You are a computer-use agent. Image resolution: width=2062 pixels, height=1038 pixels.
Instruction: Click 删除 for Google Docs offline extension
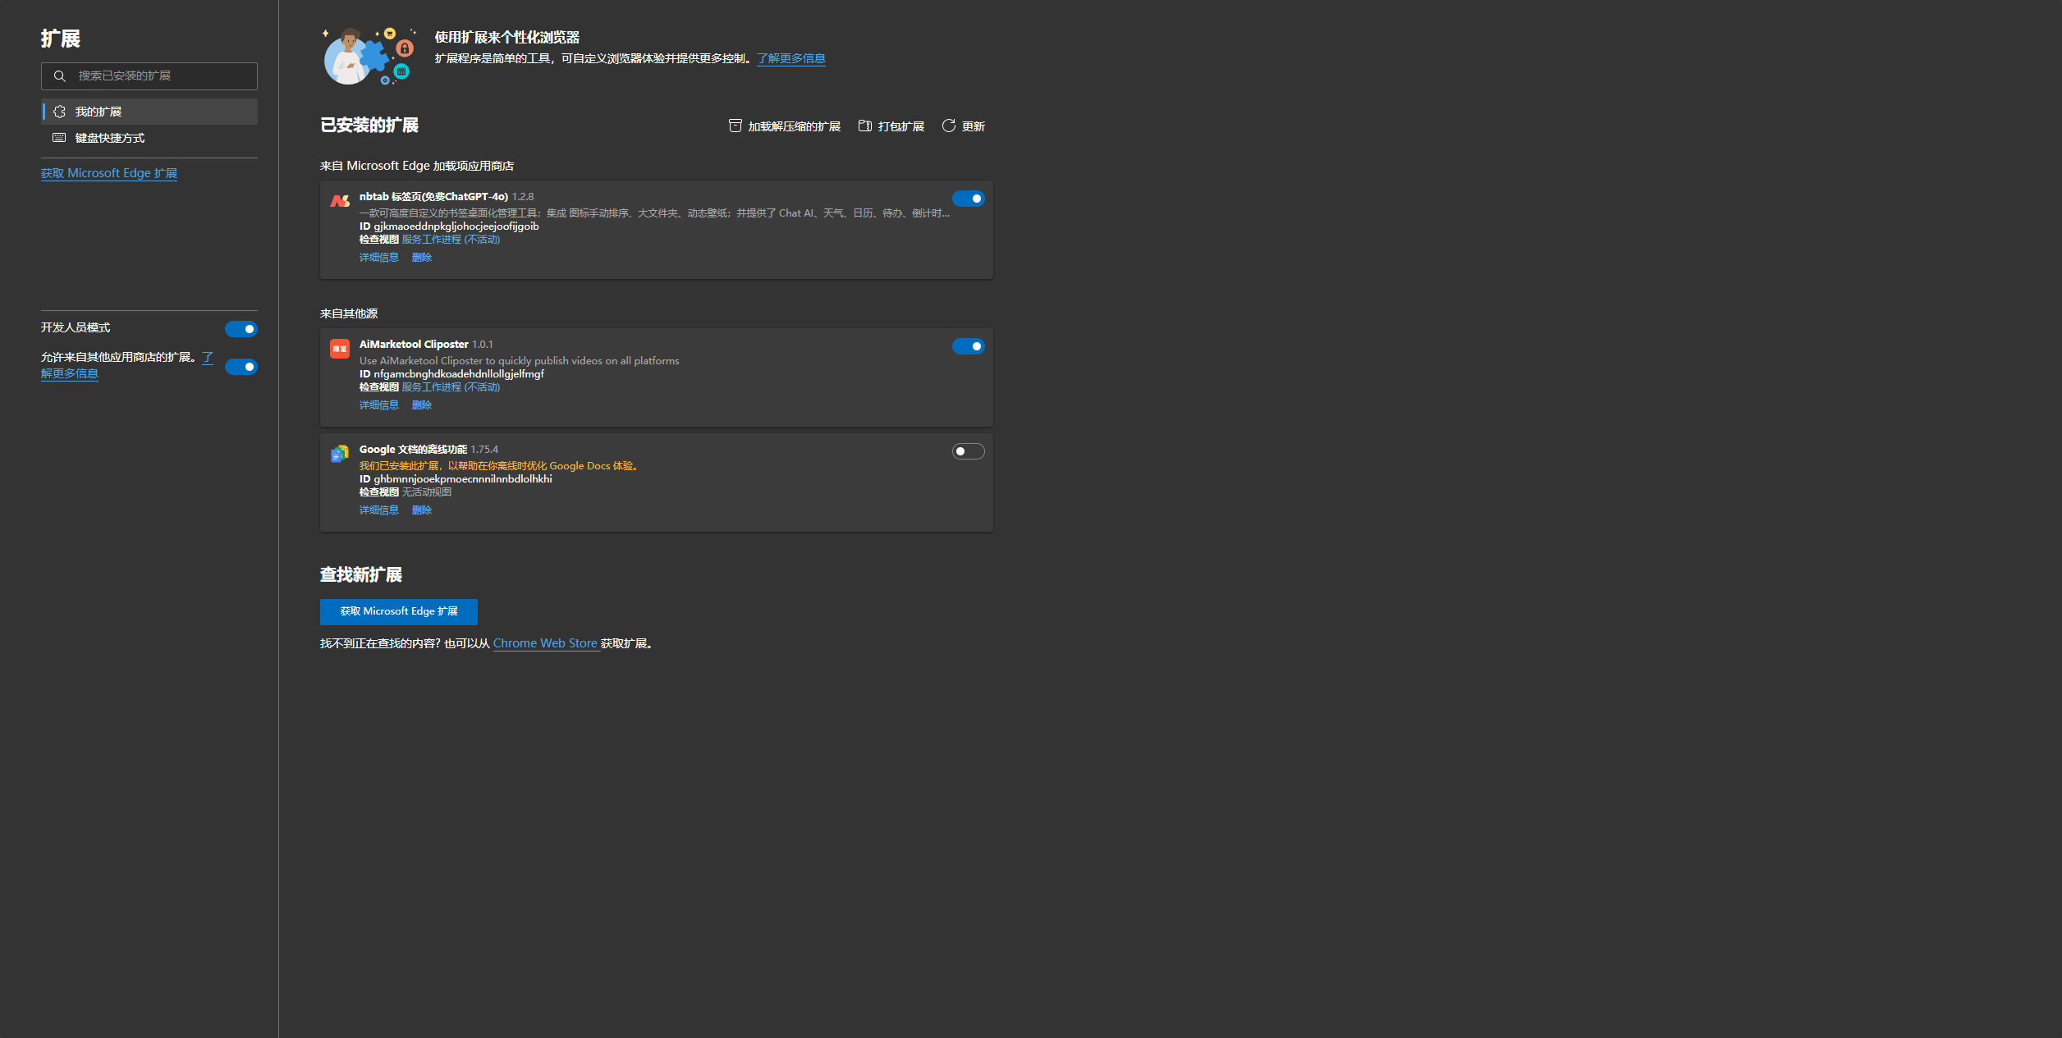click(422, 510)
